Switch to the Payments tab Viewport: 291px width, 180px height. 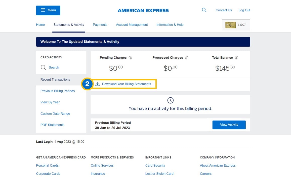[100, 25]
